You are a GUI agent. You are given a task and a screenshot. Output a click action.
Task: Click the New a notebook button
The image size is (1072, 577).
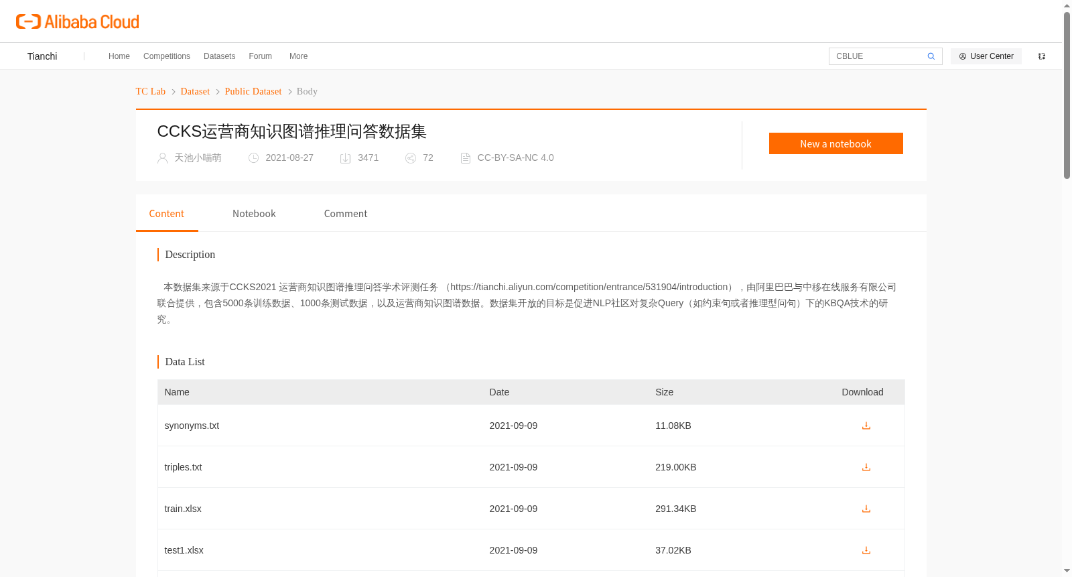(835, 143)
